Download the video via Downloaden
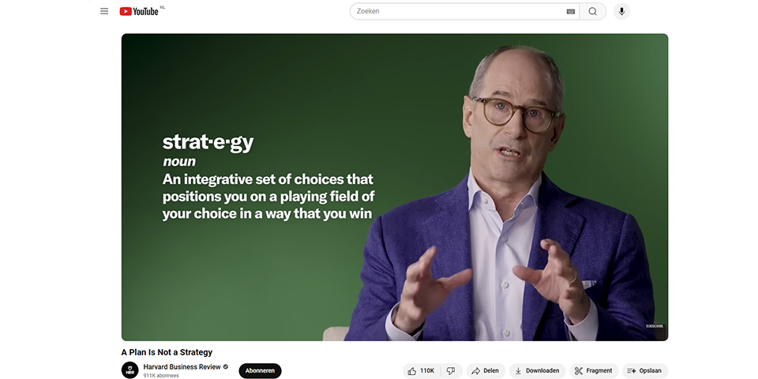The height and width of the screenshot is (379, 758). 537,371
